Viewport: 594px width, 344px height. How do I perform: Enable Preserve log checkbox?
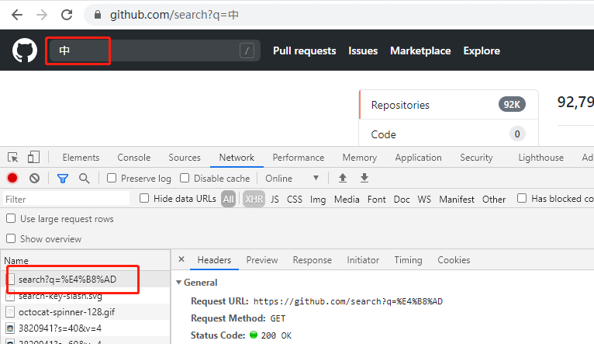pyautogui.click(x=112, y=178)
